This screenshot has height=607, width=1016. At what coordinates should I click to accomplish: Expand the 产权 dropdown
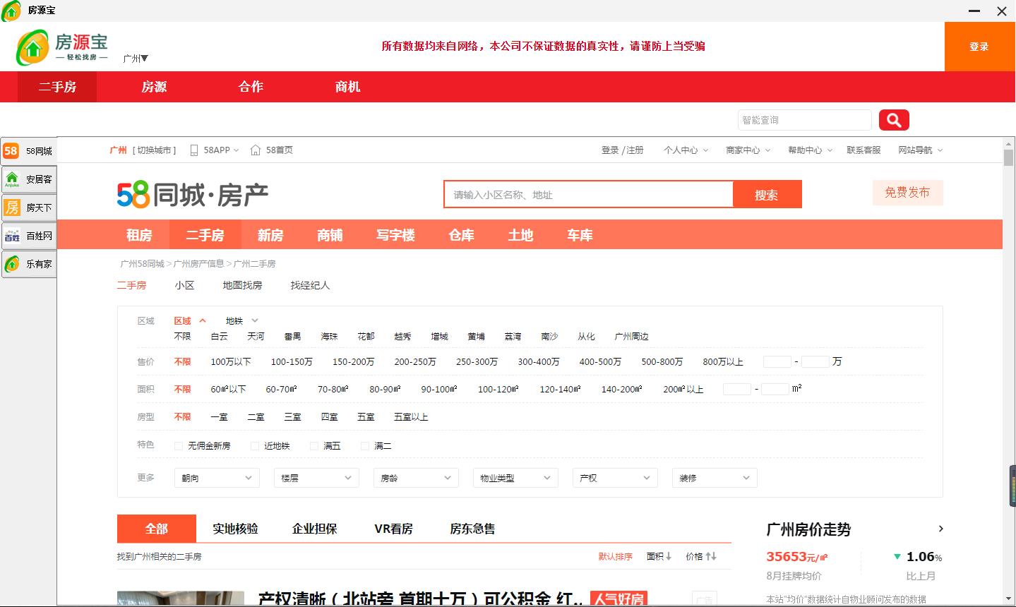[615, 478]
